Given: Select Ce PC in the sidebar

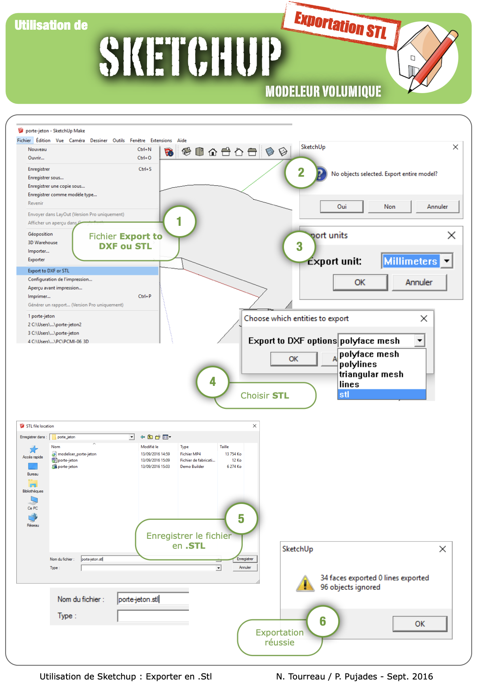Looking at the screenshot, I should (x=33, y=504).
